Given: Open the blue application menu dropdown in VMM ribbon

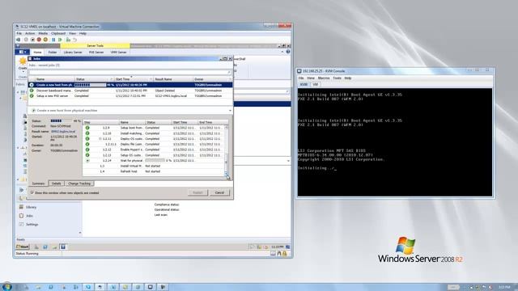Looking at the screenshot, I should 23,52.
